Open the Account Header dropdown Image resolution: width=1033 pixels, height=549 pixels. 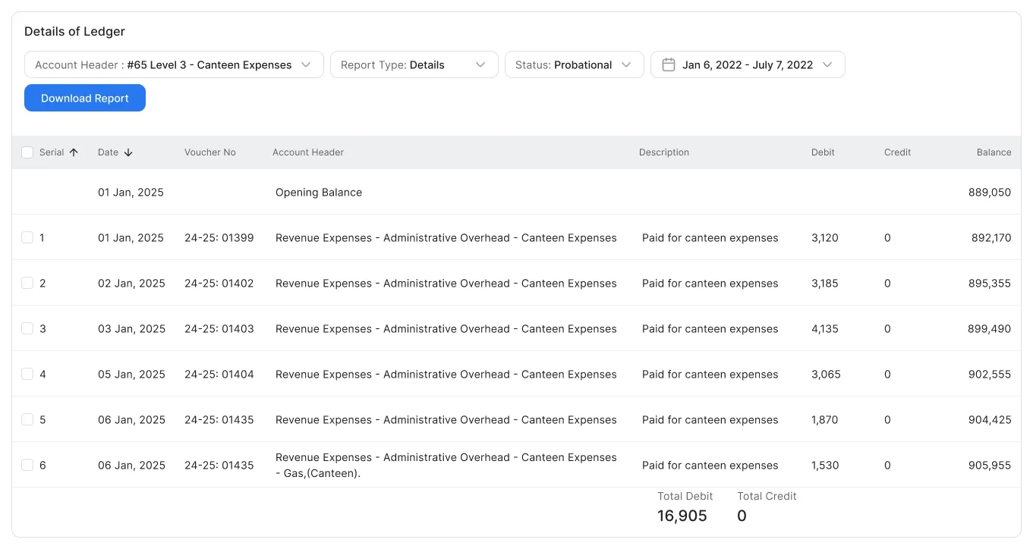click(x=306, y=64)
